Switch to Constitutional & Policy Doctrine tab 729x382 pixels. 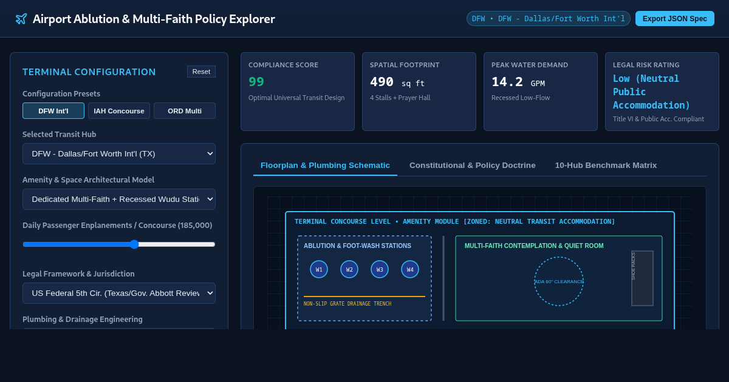pyautogui.click(x=473, y=166)
